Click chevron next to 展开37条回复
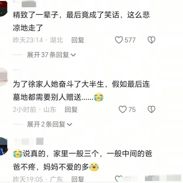Image resolution: width=183 pixels, height=183 pixels. [x=73, y=55]
